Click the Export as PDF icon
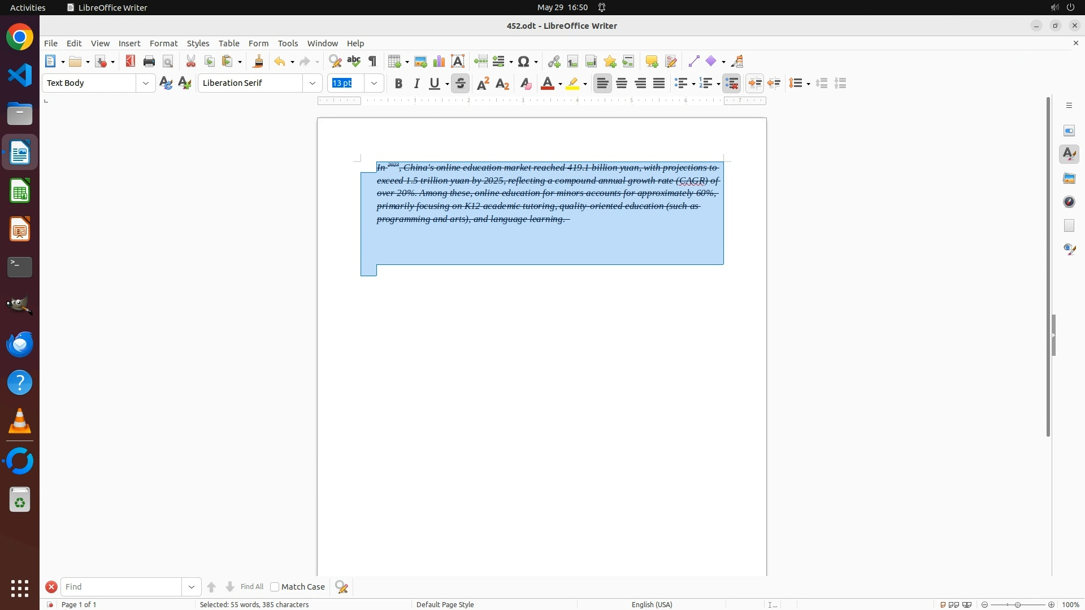This screenshot has width=1085, height=610. pos(131,62)
